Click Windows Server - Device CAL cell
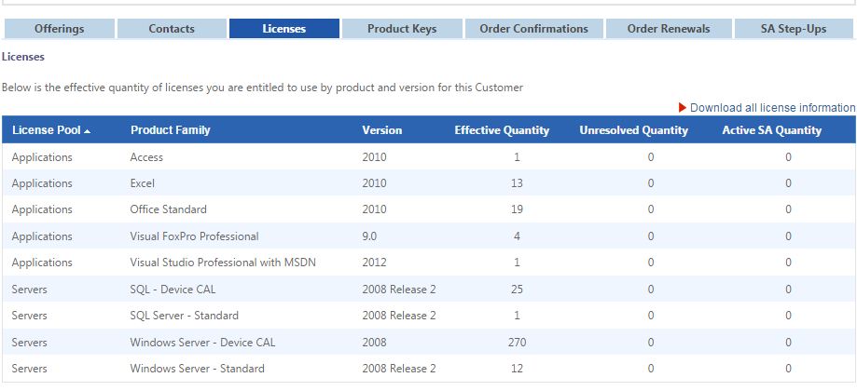This screenshot has width=857, height=391. pos(202,343)
